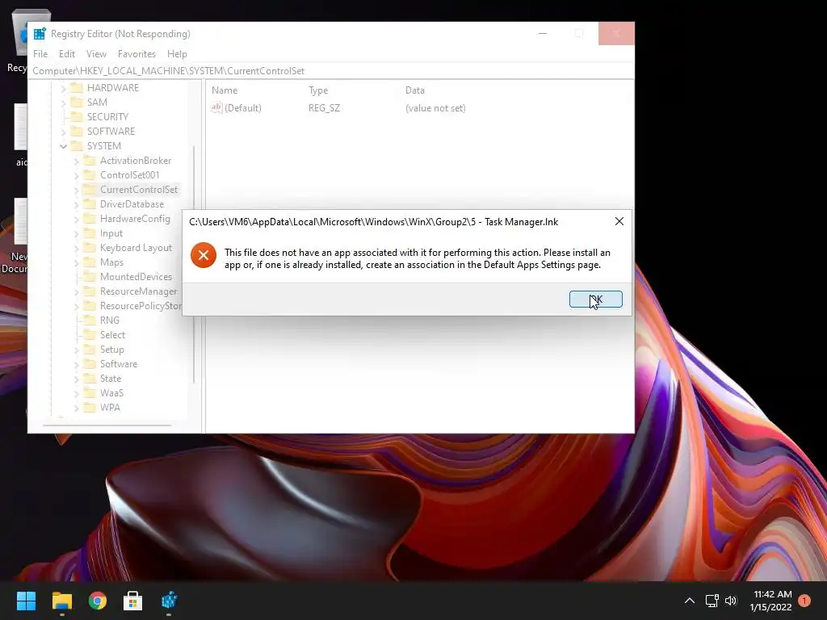Open the notification badge in the tray
This screenshot has width=827, height=620.
pos(804,601)
